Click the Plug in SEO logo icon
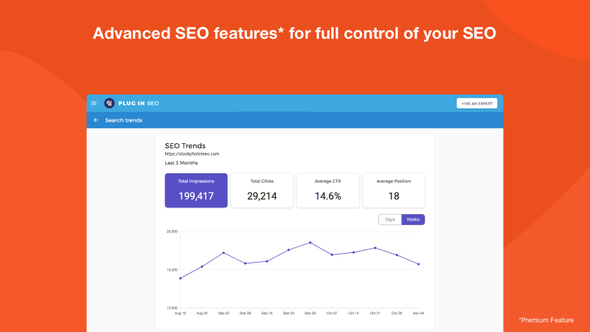 pyautogui.click(x=109, y=103)
